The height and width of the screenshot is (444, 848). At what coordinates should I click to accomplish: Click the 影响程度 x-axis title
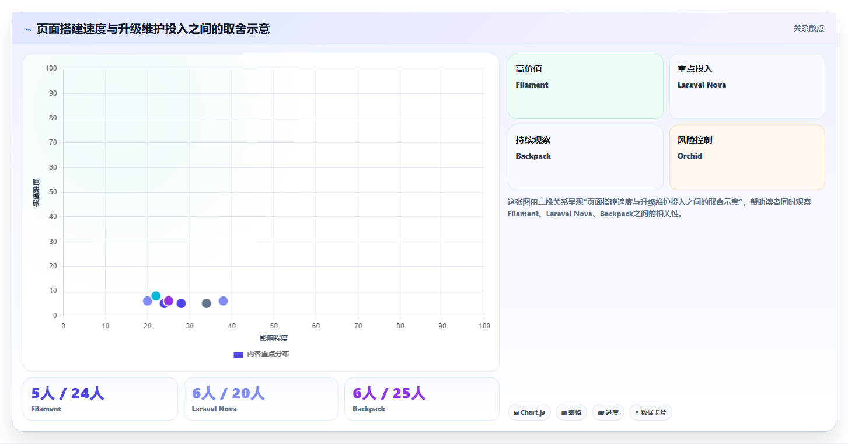[274, 338]
